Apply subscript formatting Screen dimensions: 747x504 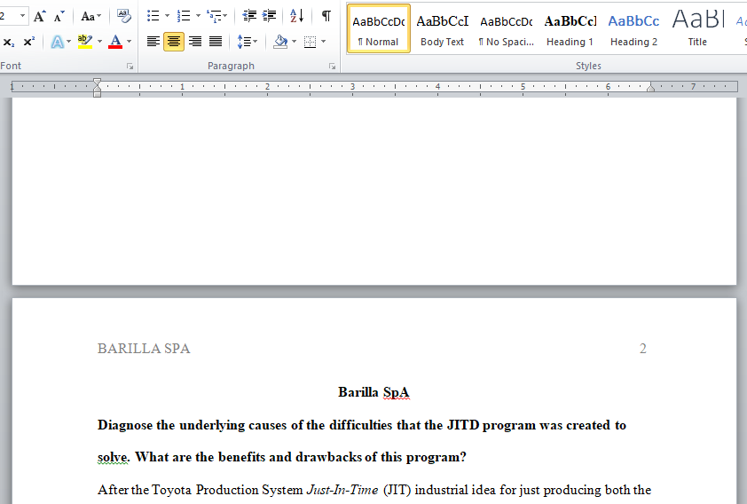pos(9,42)
